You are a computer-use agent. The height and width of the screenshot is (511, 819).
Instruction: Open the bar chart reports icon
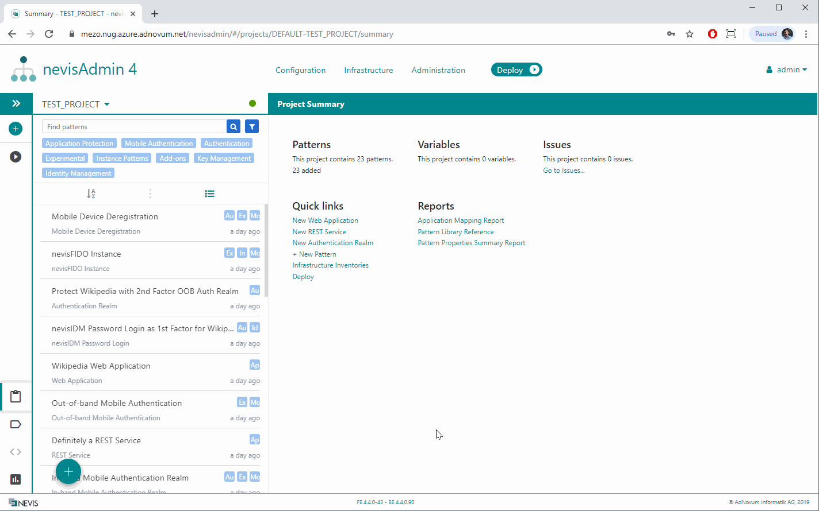[16, 479]
